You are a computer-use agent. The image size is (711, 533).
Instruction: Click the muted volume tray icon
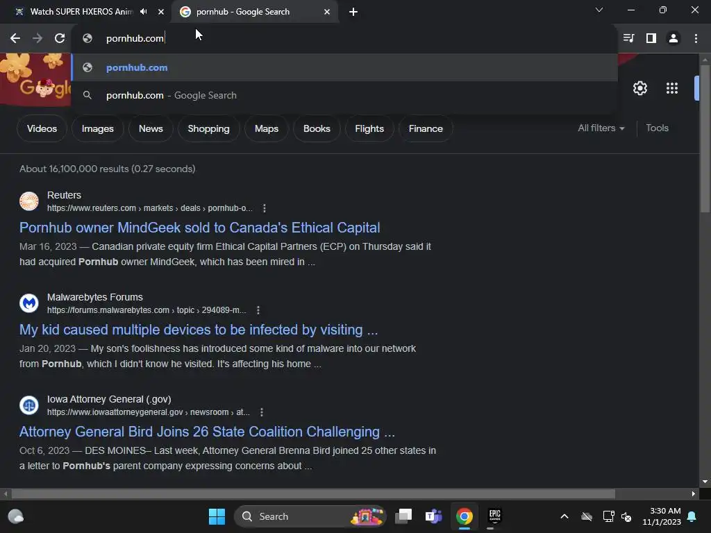pos(627,516)
